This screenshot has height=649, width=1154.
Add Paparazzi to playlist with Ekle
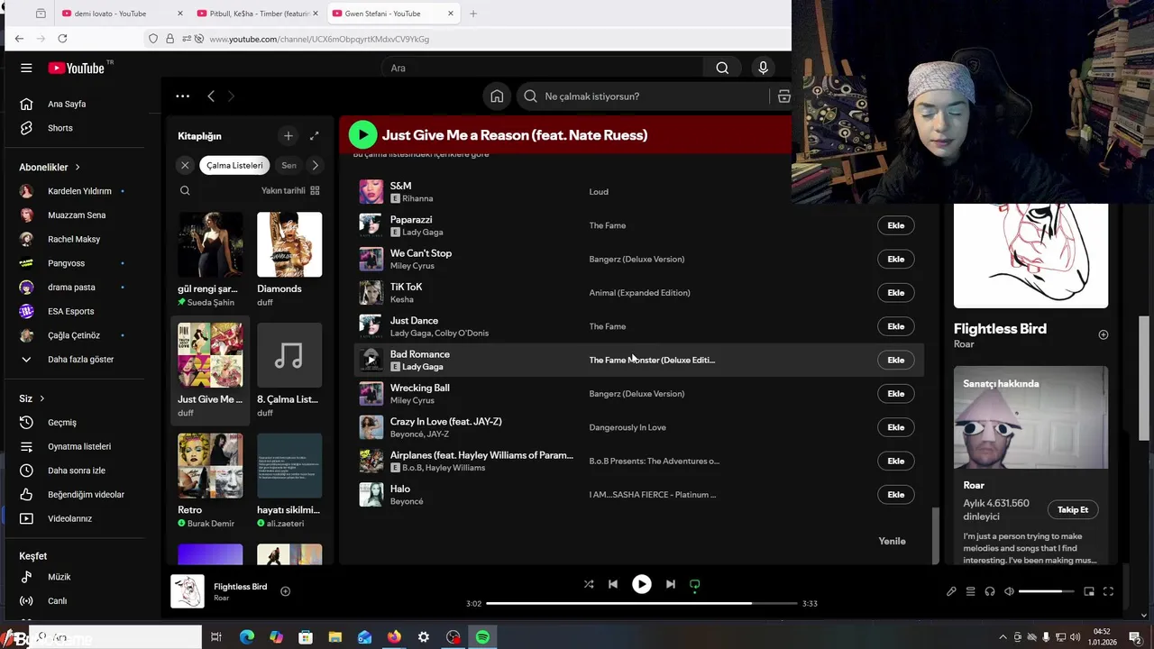(895, 225)
